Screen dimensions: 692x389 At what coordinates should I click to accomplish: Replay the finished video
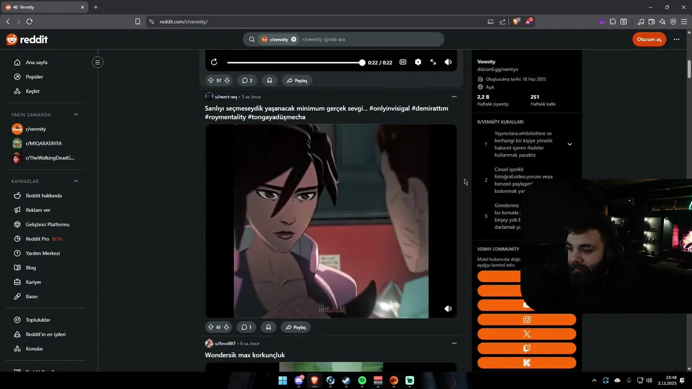pyautogui.click(x=214, y=62)
